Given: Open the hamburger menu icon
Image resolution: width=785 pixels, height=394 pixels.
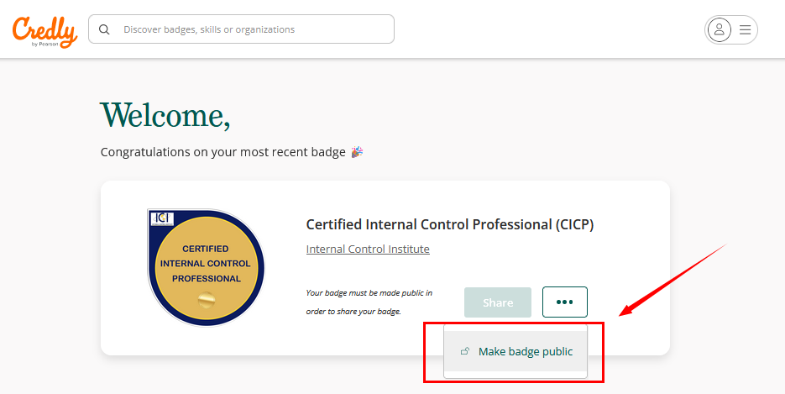Looking at the screenshot, I should [x=745, y=29].
